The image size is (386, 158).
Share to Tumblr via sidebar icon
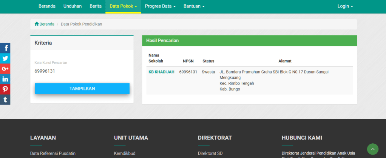[5, 100]
